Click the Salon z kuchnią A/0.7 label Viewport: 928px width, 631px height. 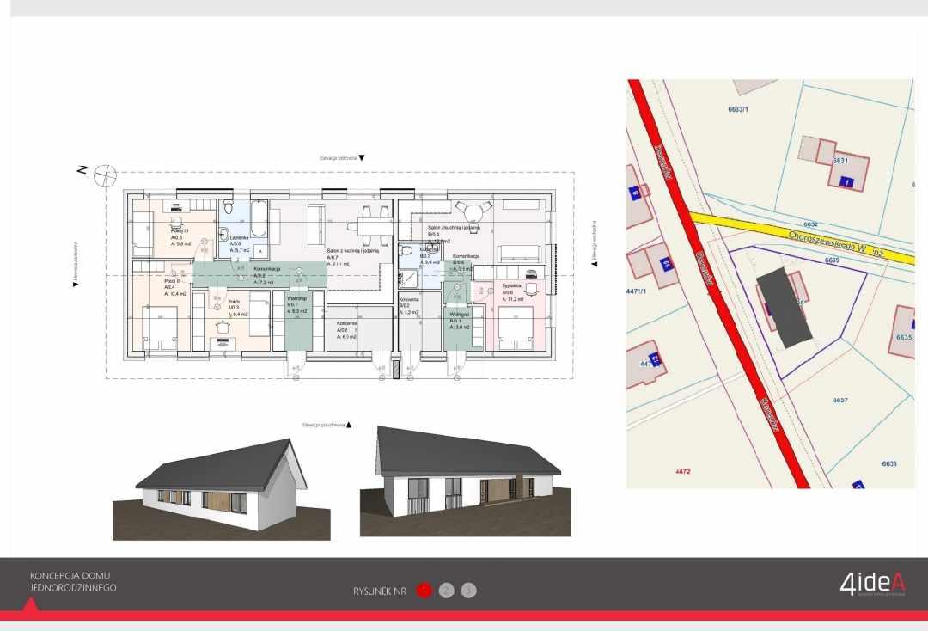tap(353, 257)
